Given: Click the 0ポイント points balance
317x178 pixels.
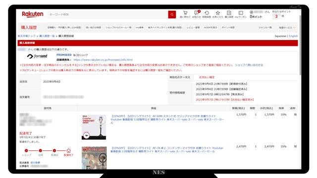Looking at the screenshot, I should (256, 16).
